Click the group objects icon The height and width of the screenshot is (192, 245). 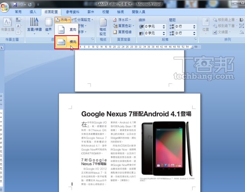click(242, 26)
